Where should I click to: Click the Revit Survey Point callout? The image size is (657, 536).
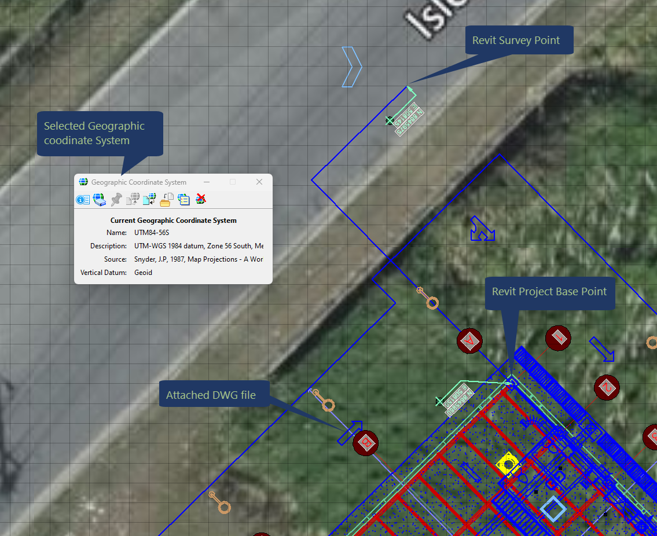tap(519, 40)
